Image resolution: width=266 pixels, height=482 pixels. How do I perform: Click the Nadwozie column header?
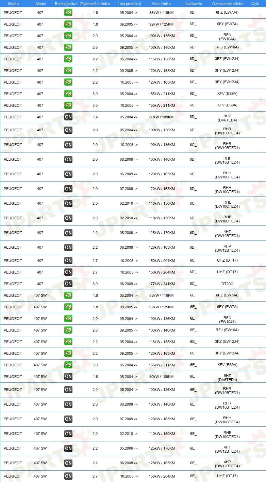194,4
